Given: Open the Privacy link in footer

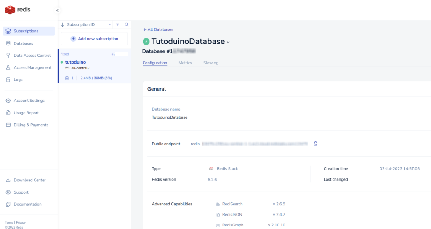Looking at the screenshot, I should [x=21, y=222].
